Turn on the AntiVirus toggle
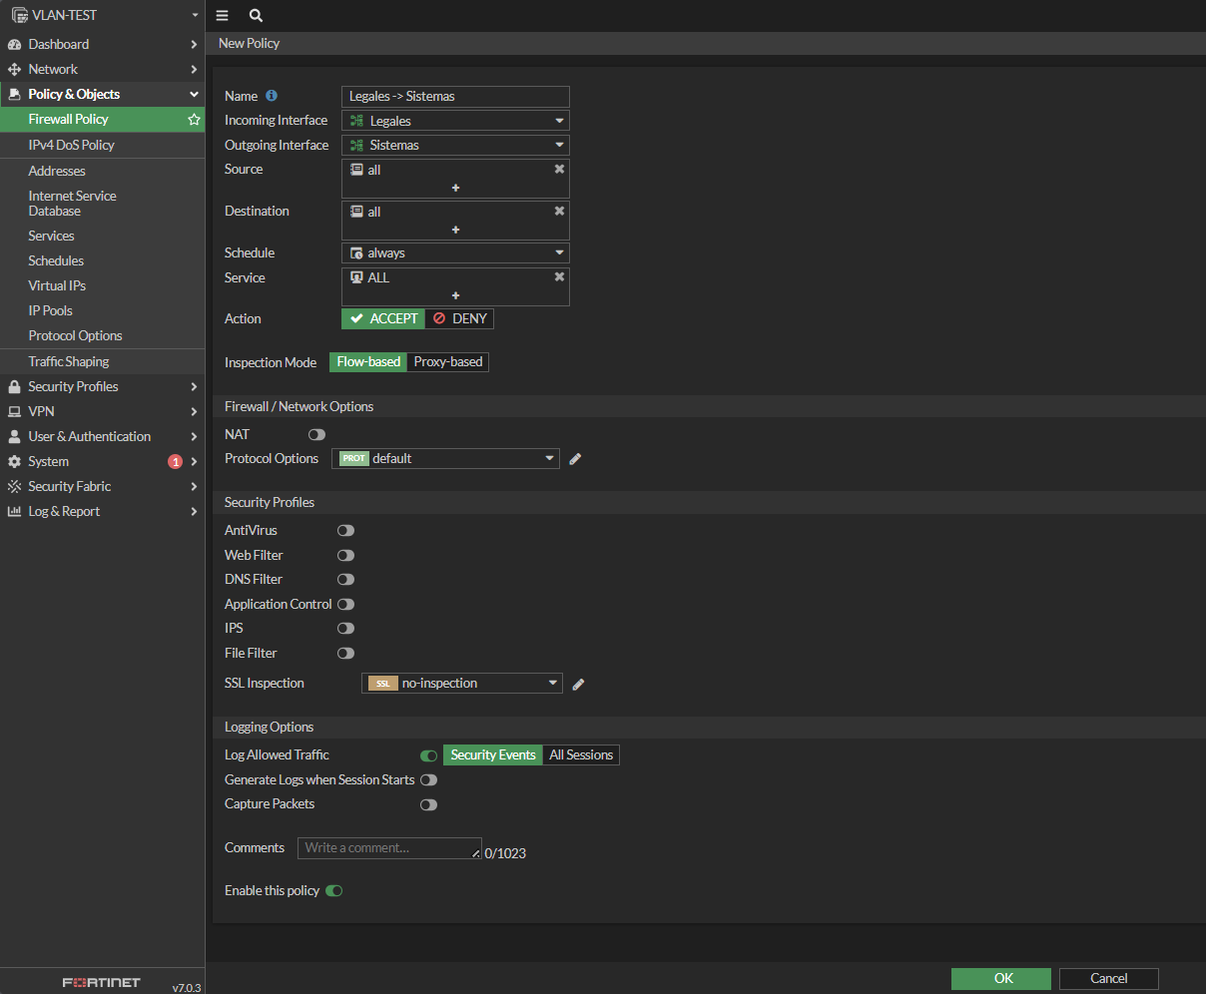1206x994 pixels. coord(345,531)
